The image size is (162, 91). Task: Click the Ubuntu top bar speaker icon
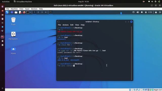(152, 2)
